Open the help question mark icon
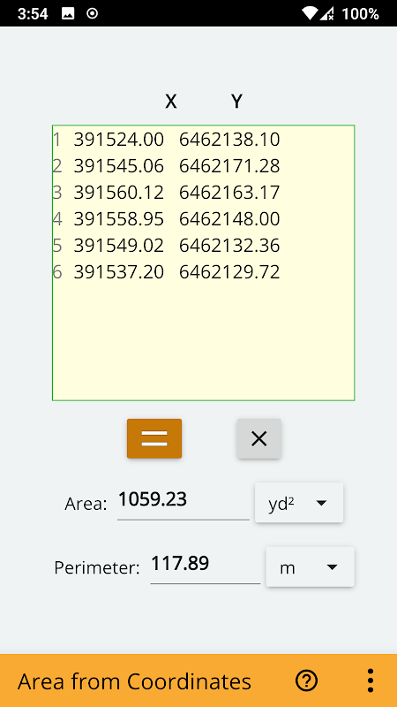Viewport: 397px width, 707px height. [306, 680]
